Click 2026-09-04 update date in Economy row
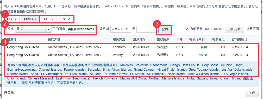263x99 pixels. [x=240, y=47]
